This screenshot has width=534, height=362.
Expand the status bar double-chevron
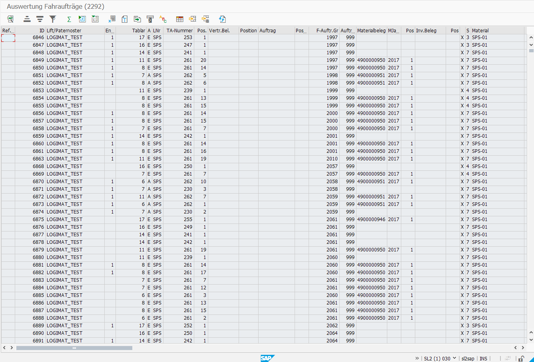(x=417, y=358)
